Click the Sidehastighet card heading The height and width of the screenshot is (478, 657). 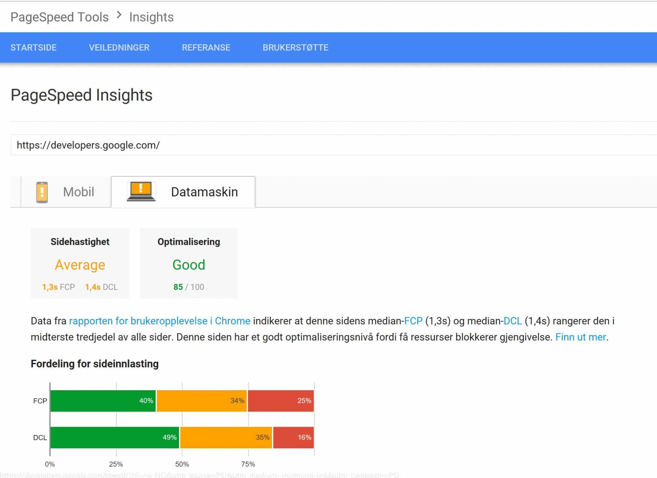[80, 242]
